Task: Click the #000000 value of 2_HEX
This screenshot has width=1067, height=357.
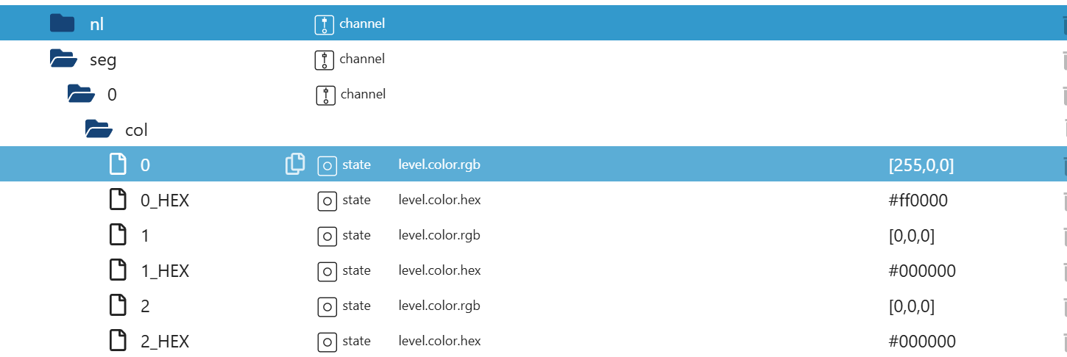Action: [x=922, y=342]
